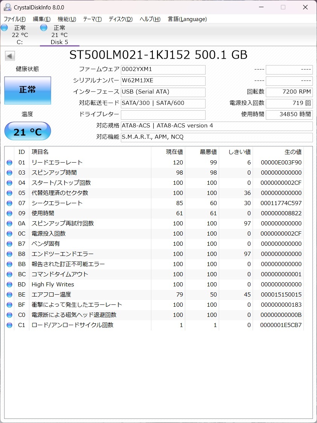Click status orb of row BF 衝撃によって発生したエラーレート

coord(9,305)
